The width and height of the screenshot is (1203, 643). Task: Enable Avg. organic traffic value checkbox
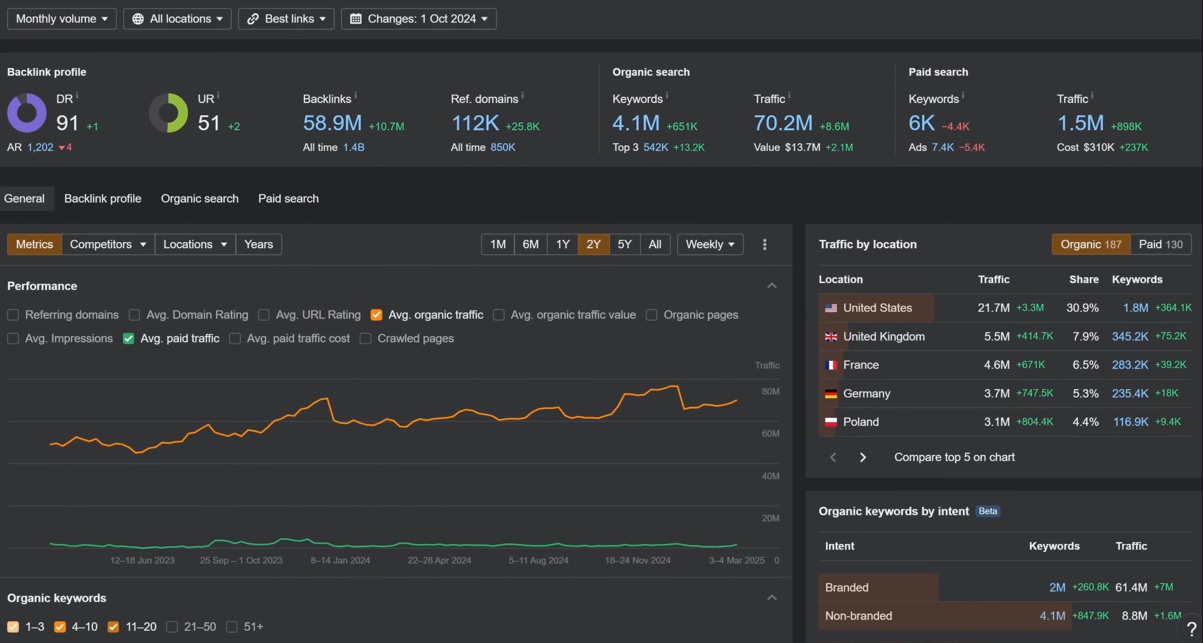(x=499, y=315)
